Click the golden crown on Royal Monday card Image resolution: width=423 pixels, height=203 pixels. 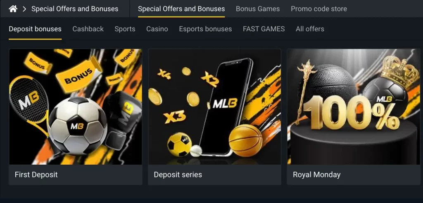[400, 69]
